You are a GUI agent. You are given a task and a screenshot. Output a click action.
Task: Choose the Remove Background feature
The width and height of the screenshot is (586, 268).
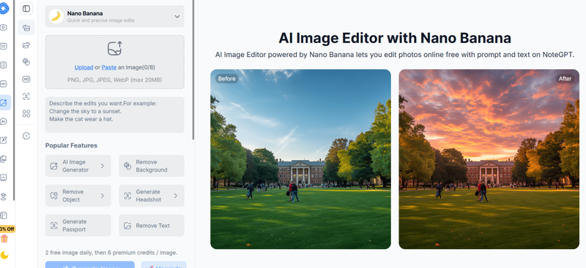152,166
